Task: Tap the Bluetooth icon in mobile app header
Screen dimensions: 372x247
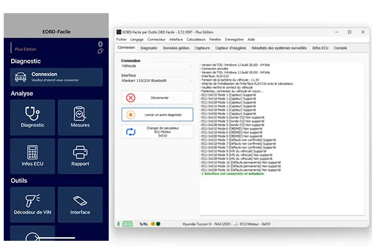Action: coord(100,44)
